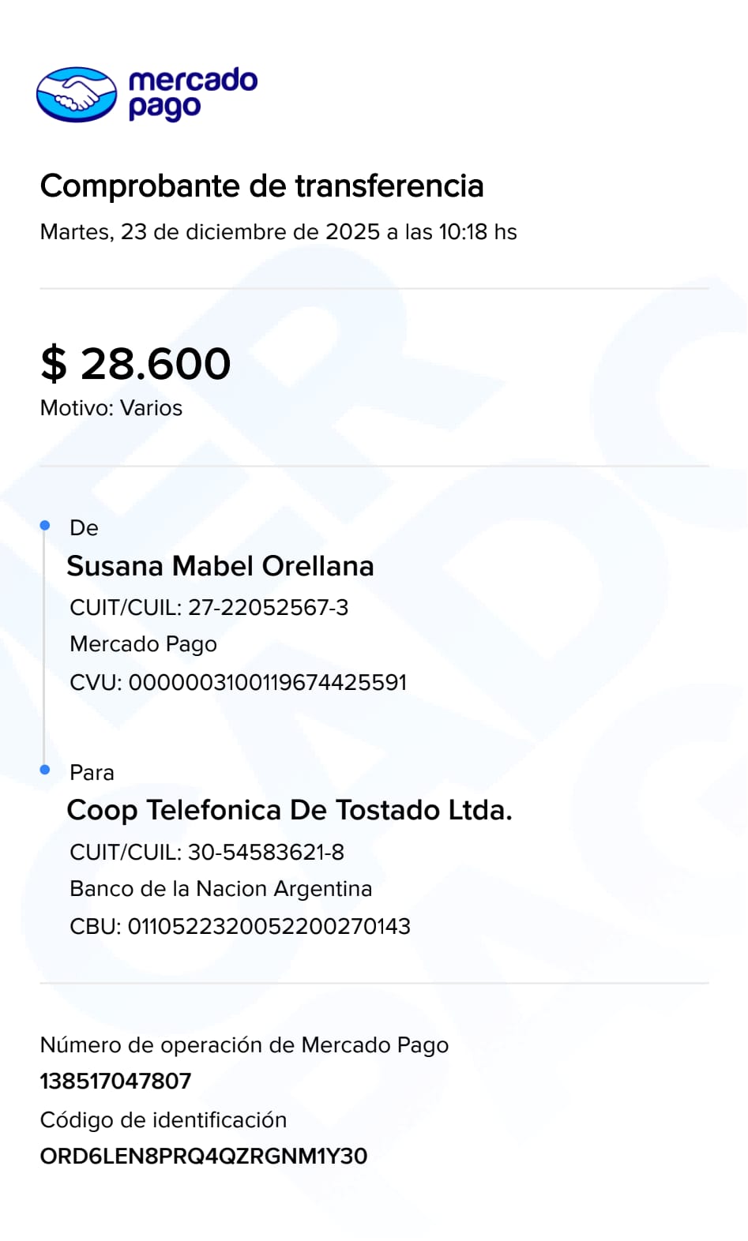Click the Mercado Pago handshake logo
Viewport: 748px width, 1241px height.
[x=77, y=95]
